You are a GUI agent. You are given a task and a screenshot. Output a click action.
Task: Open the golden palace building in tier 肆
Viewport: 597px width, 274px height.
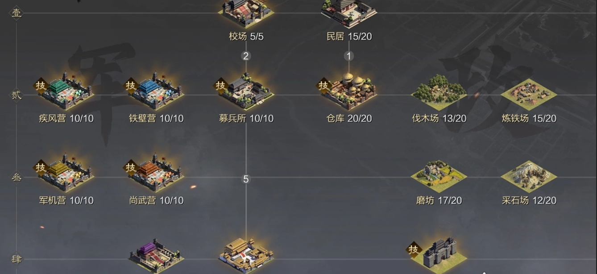click(x=246, y=256)
